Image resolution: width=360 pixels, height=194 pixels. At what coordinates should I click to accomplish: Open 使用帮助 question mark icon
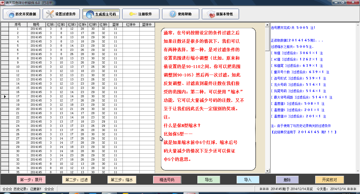point(172,14)
